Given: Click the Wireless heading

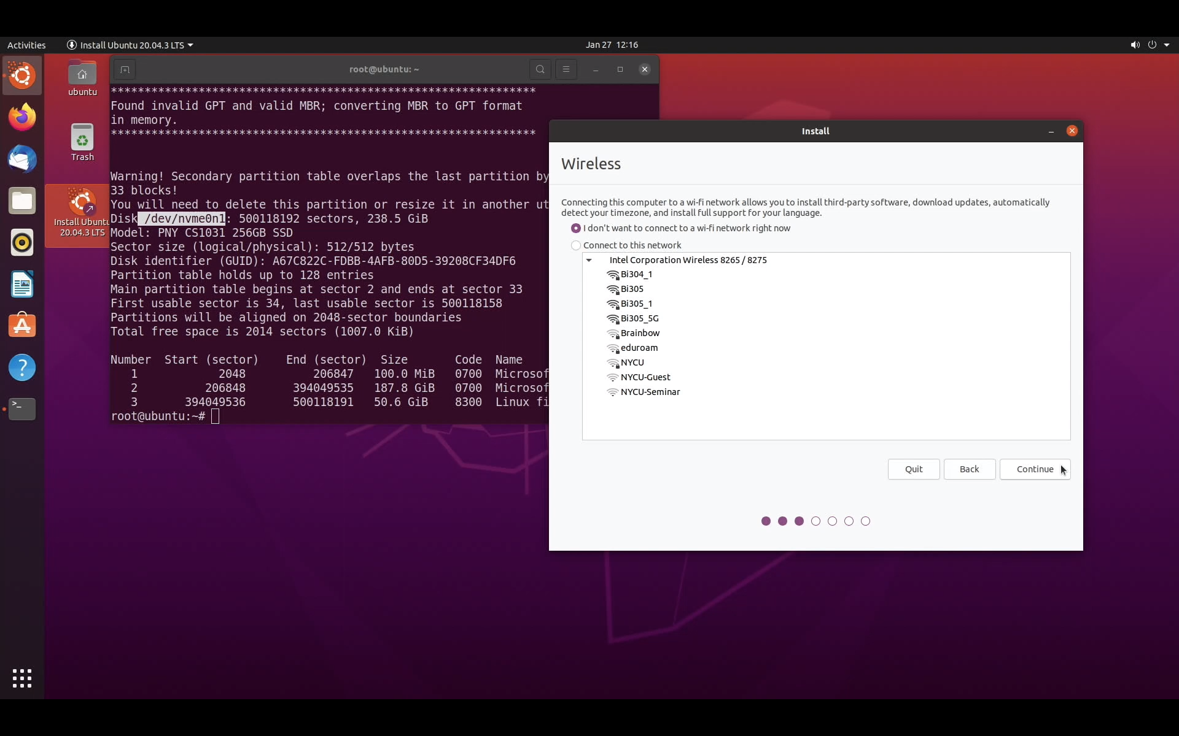Looking at the screenshot, I should click(x=591, y=164).
